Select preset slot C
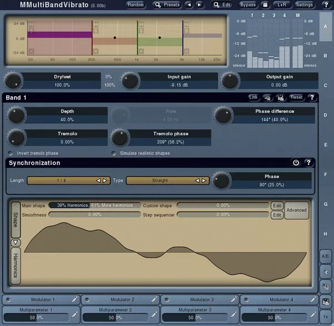Image resolution: width=334 pixels, height=326 pixels. [x=325, y=85]
